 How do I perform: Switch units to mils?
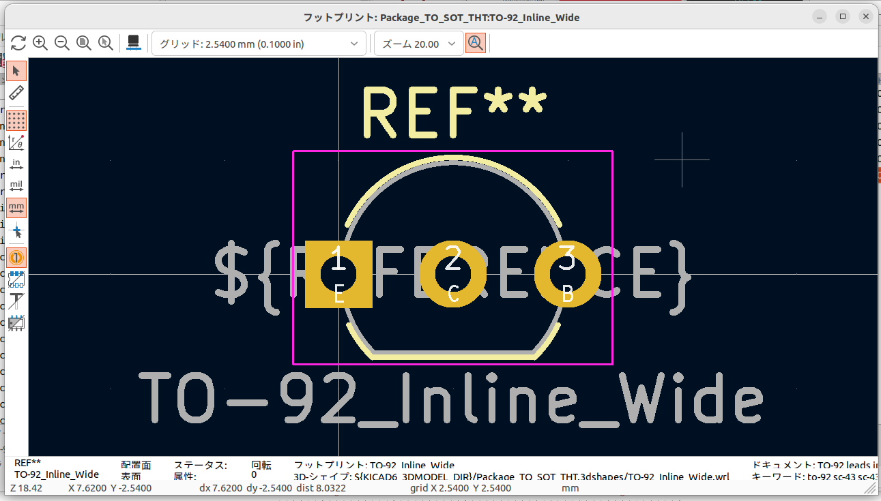coord(16,186)
